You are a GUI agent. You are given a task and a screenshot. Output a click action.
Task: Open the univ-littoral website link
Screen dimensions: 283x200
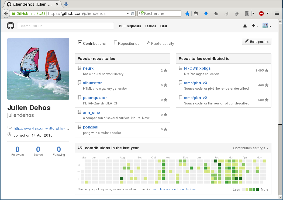pyautogui.click(x=41, y=128)
